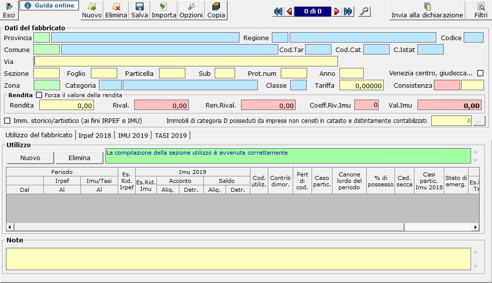Click the Anno field

coord(352,73)
